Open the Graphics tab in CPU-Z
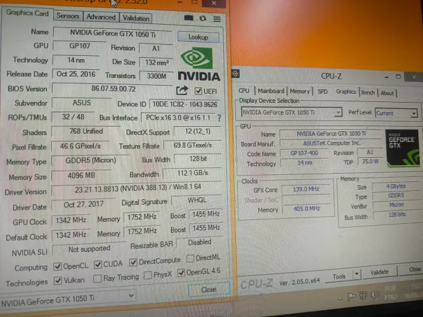Image resolution: width=423 pixels, height=317 pixels. 346,92
